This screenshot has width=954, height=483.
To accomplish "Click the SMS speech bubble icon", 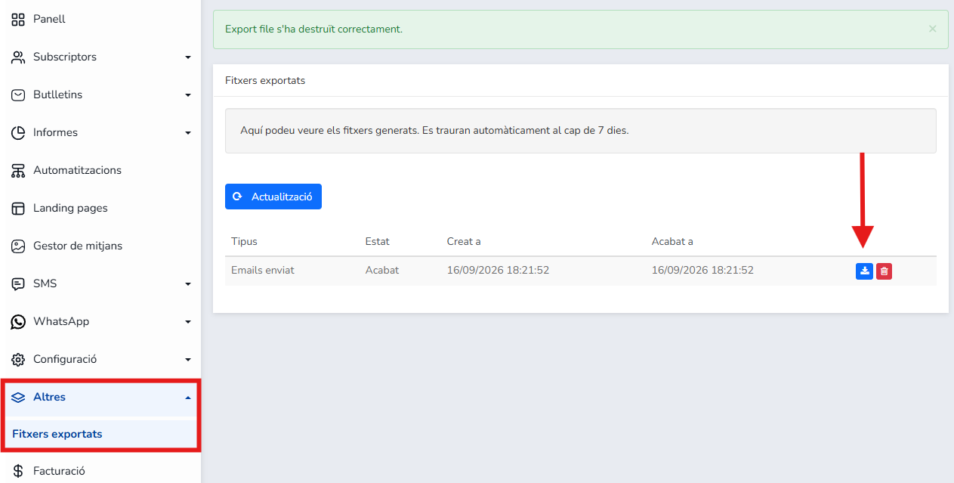I will 18,283.
